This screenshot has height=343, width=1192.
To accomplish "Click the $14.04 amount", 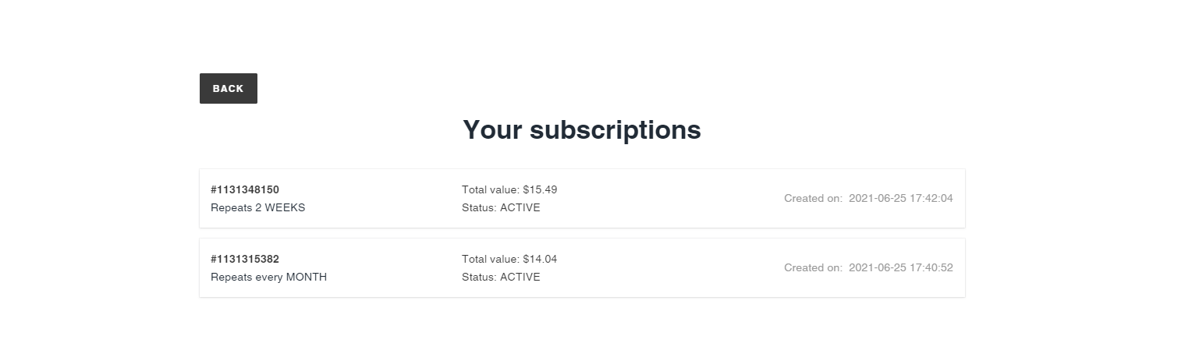I will point(540,259).
